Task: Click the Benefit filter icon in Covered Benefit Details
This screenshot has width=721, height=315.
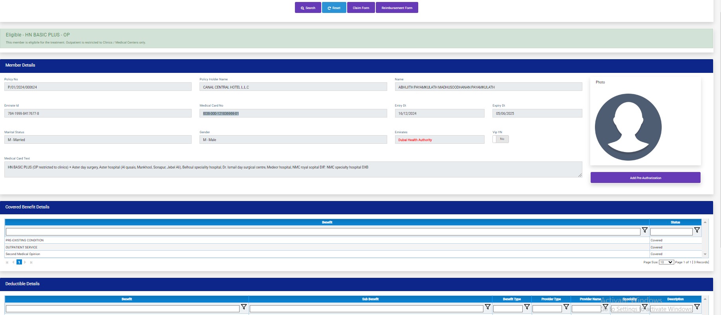Action: [644, 230]
